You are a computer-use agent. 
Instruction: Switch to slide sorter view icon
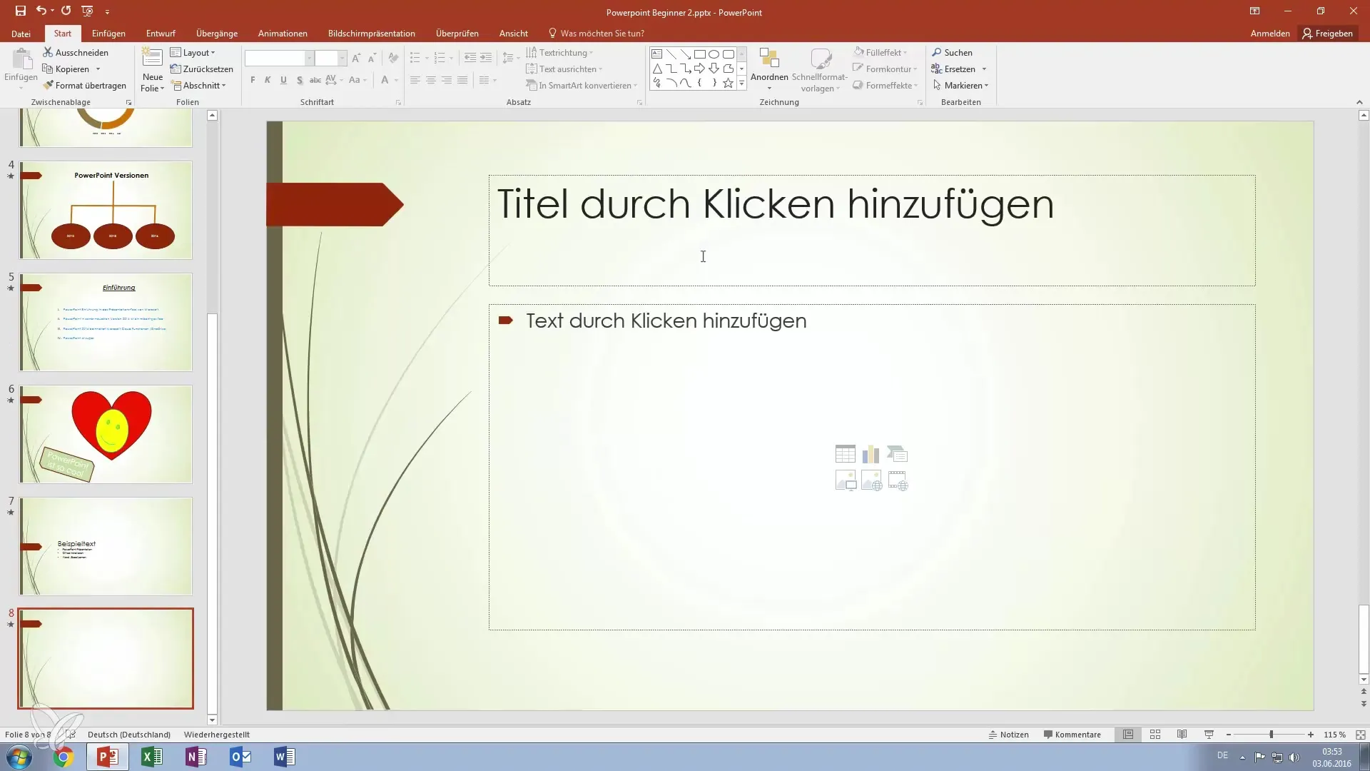(1155, 735)
